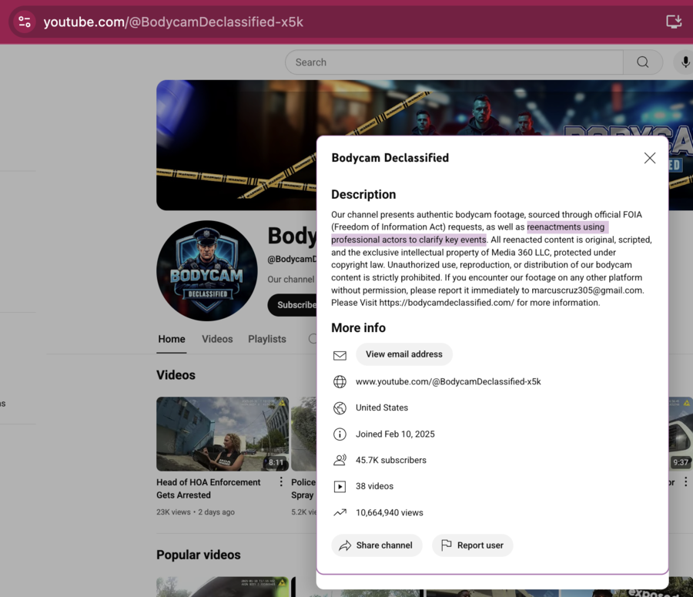Click the 'Joined Feb 10, 2025' text
The width and height of the screenshot is (693, 597).
click(395, 434)
